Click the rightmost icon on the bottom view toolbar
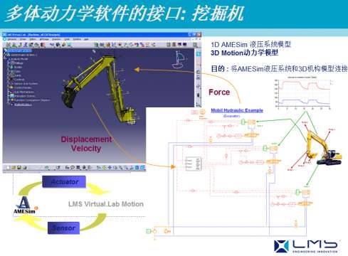This screenshot has width=348, height=256. pos(142,168)
